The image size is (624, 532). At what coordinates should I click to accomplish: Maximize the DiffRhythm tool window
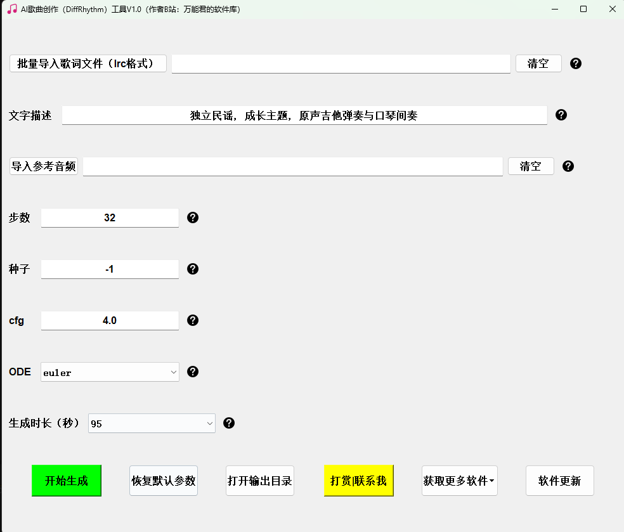click(583, 9)
